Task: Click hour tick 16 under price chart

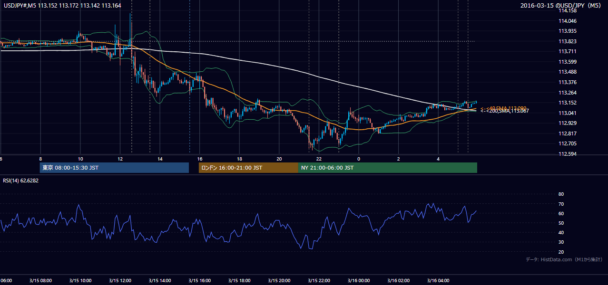Action: point(199,159)
